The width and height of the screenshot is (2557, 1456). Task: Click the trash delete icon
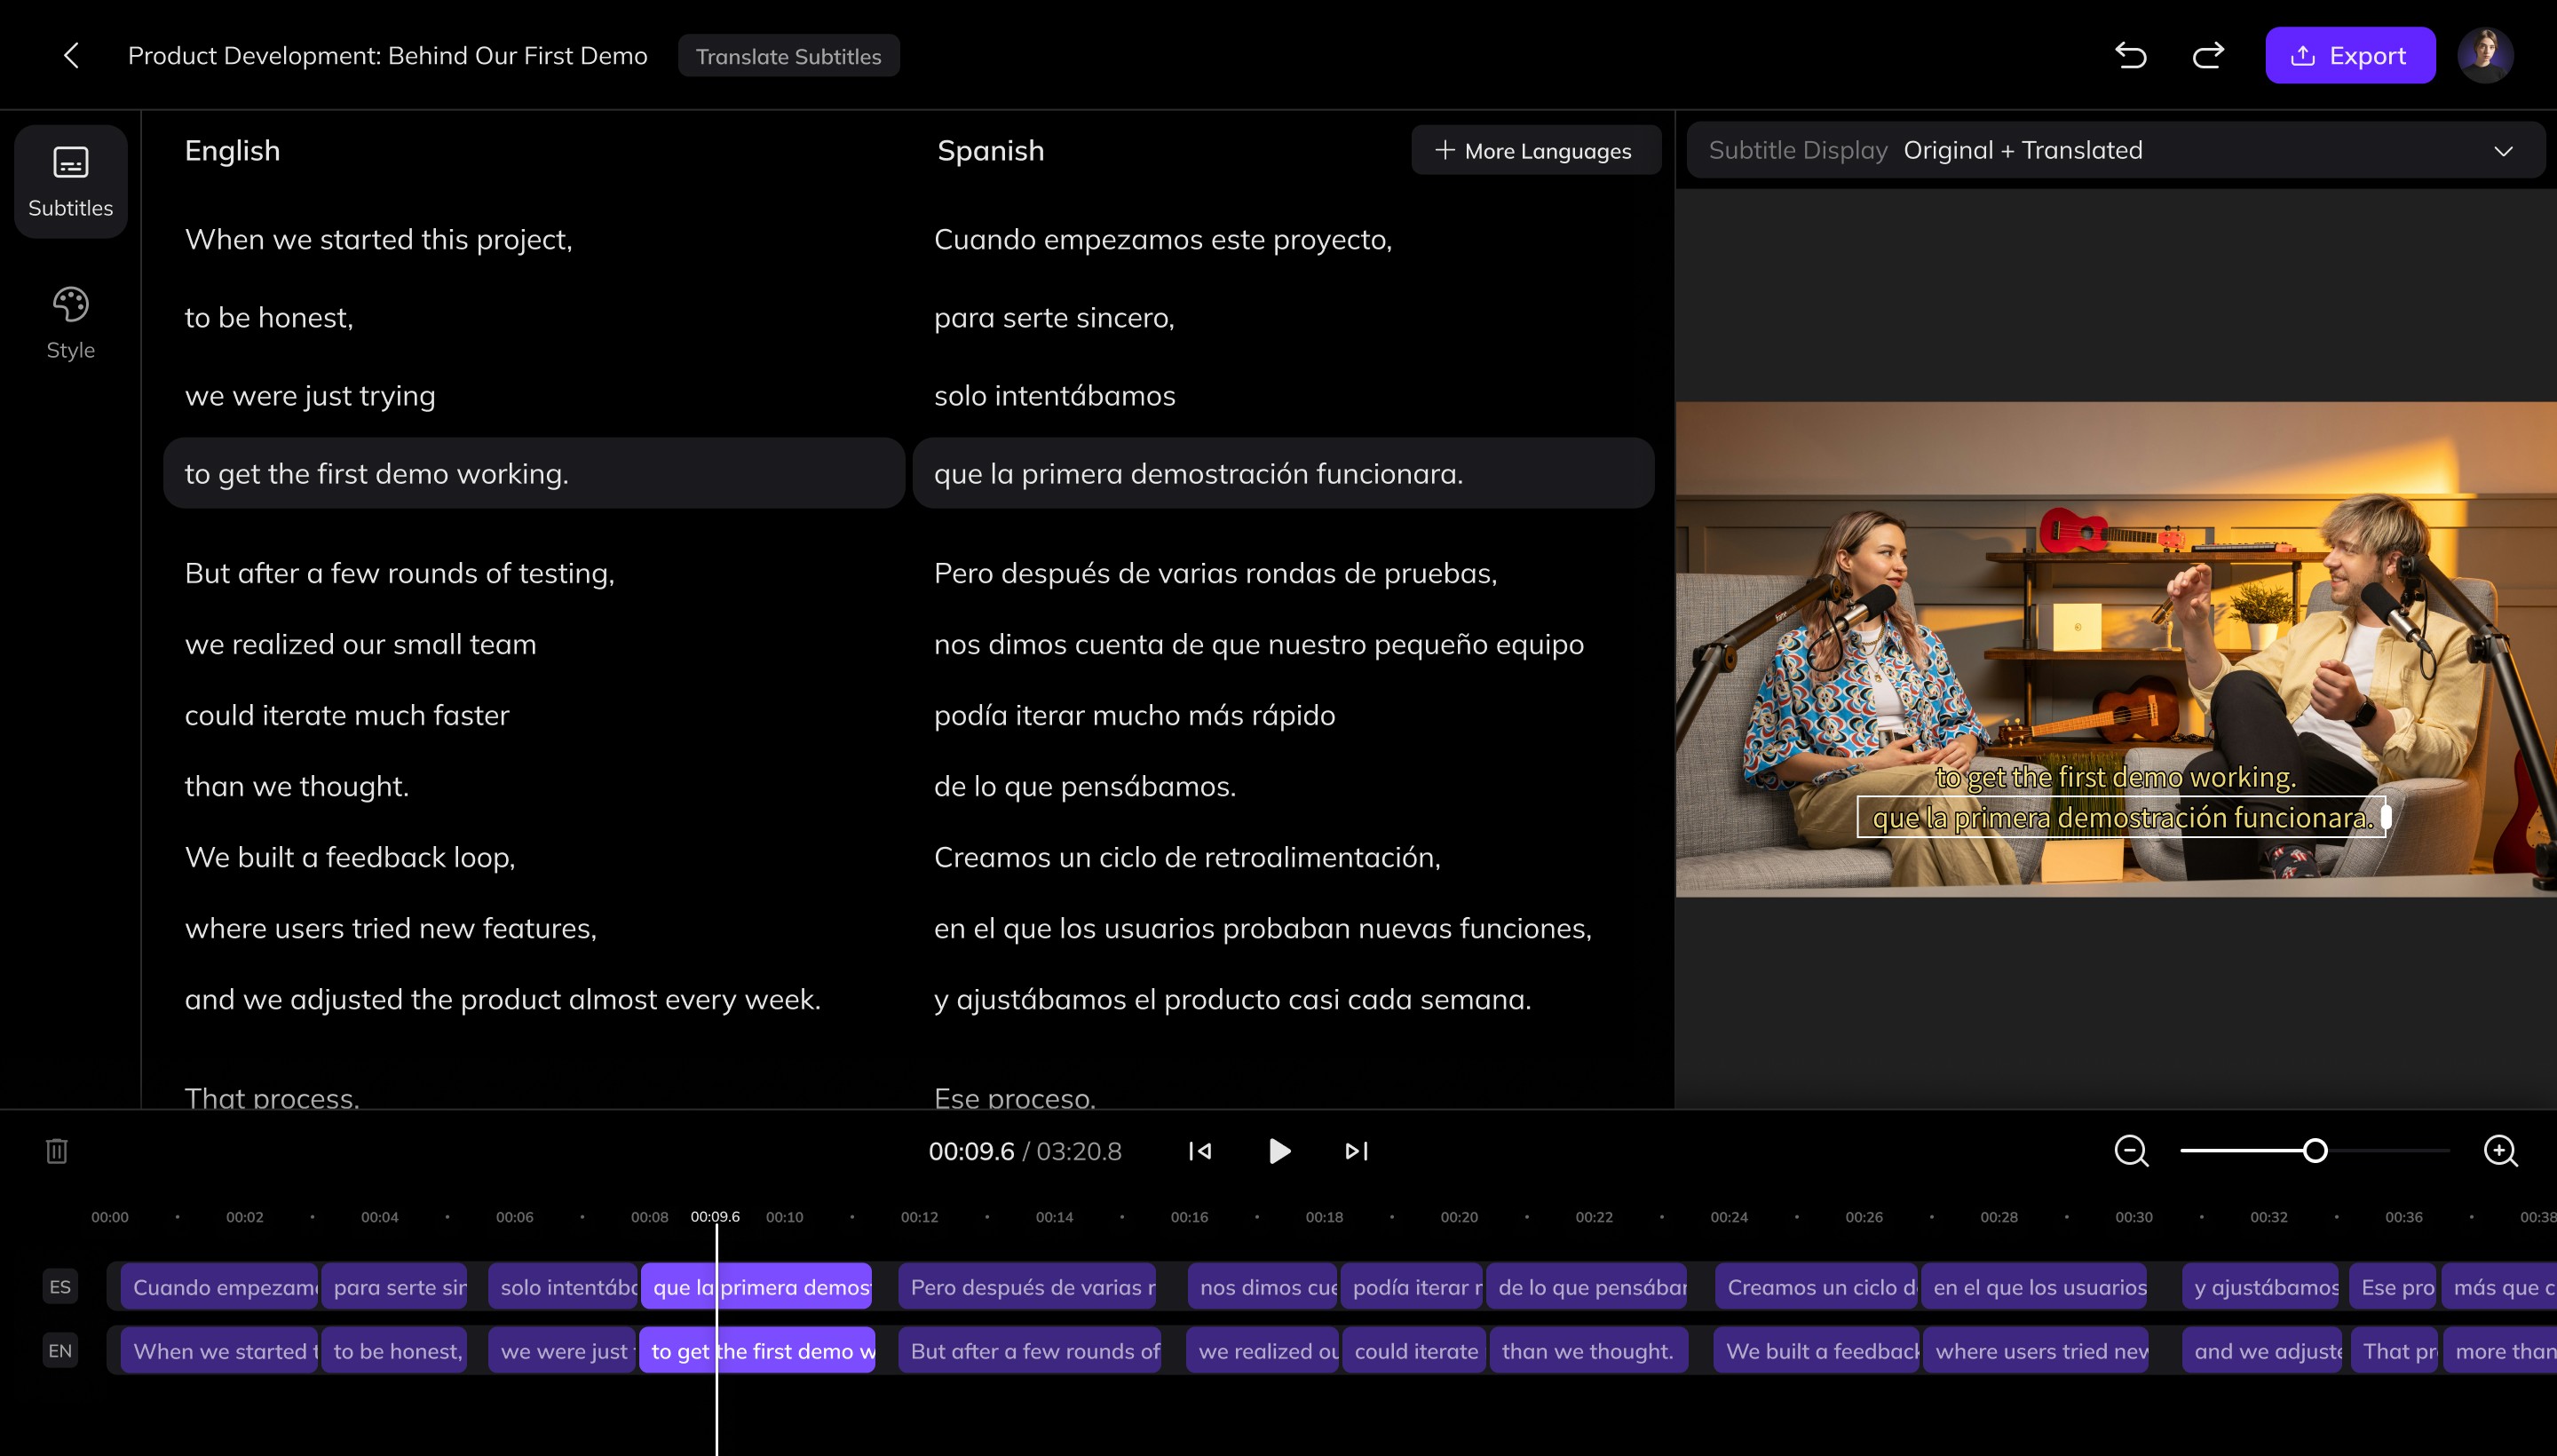click(57, 1151)
